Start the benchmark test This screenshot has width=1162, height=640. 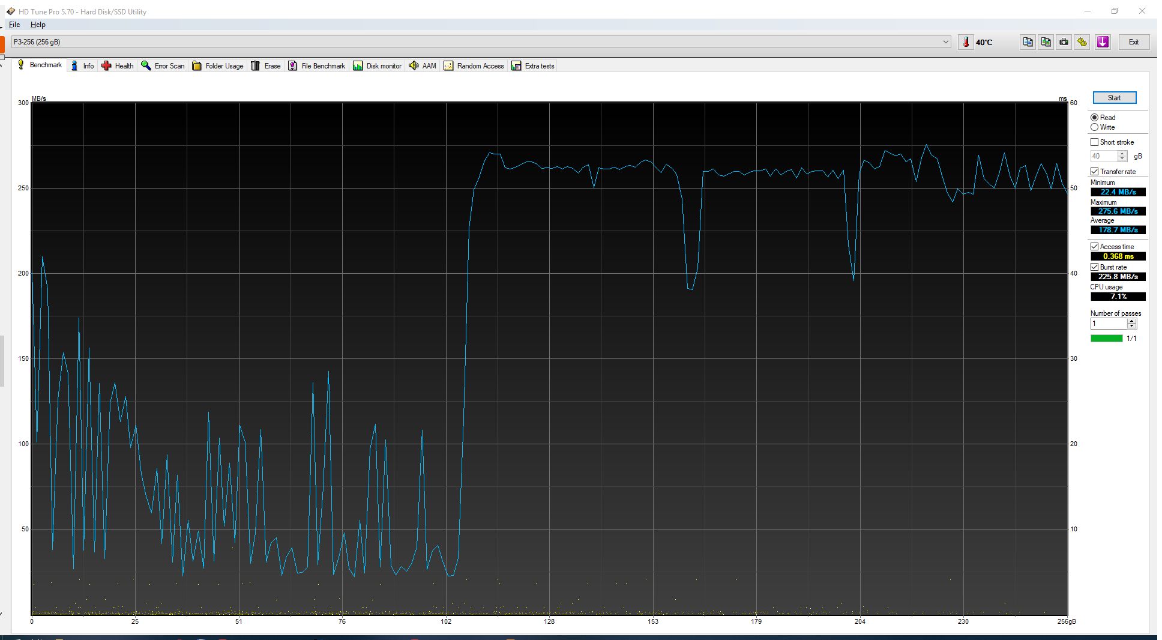point(1115,98)
